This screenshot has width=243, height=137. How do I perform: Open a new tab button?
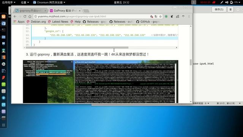click(x=86, y=11)
